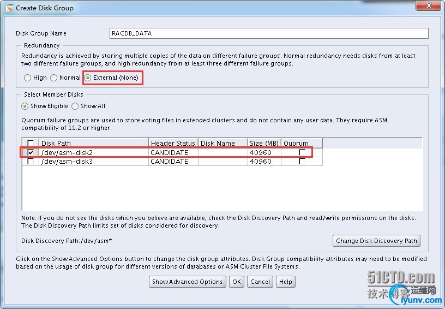Click Change Disk Discovery Path button

[376, 241]
